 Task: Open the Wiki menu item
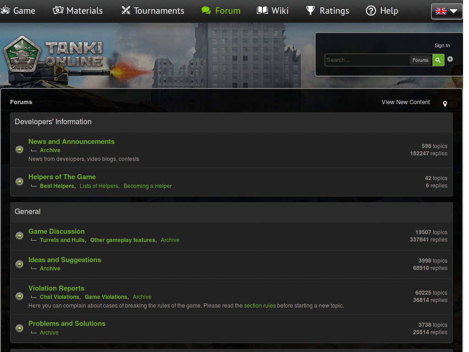coord(280,11)
